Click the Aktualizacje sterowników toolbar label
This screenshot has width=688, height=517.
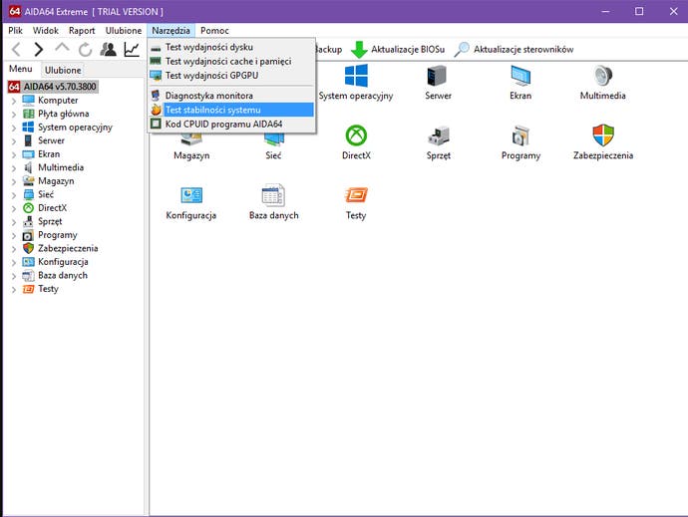click(523, 49)
